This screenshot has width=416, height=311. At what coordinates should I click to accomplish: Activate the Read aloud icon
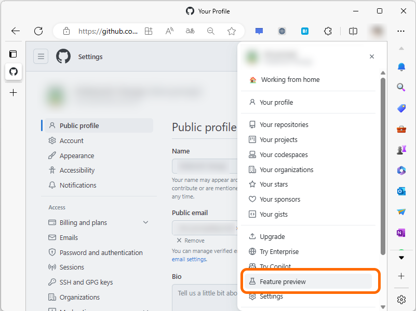coord(169,31)
